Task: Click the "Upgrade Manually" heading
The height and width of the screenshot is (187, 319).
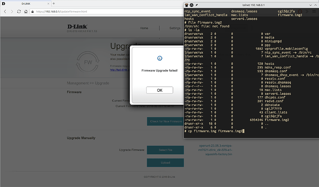Action: click(x=81, y=138)
